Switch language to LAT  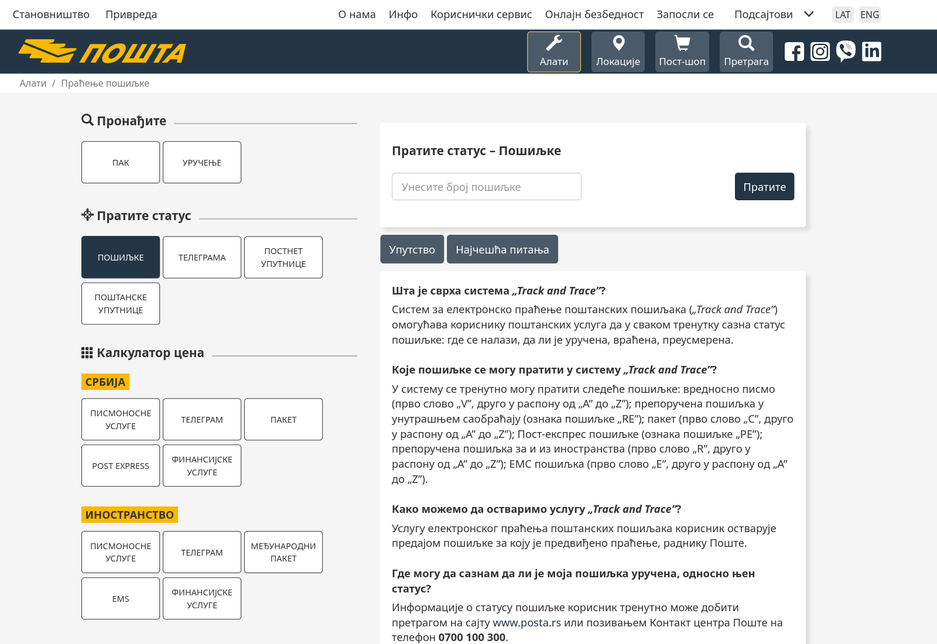tap(843, 15)
